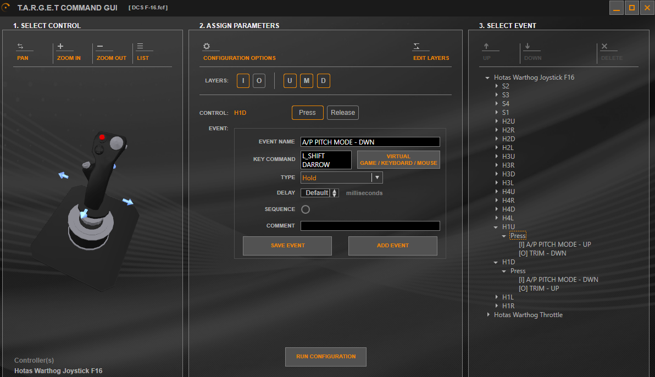Toggle layer I button
Viewport: 655px width, 377px height.
[243, 81]
